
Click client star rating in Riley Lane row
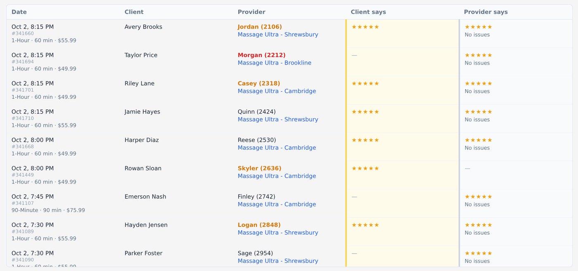coord(365,83)
